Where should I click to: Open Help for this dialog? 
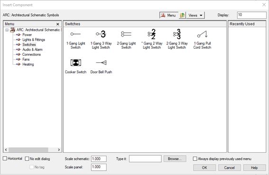pyautogui.click(x=254, y=167)
